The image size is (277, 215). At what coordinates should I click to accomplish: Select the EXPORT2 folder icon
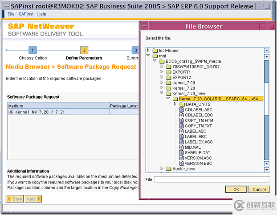pyautogui.click(x=169, y=78)
